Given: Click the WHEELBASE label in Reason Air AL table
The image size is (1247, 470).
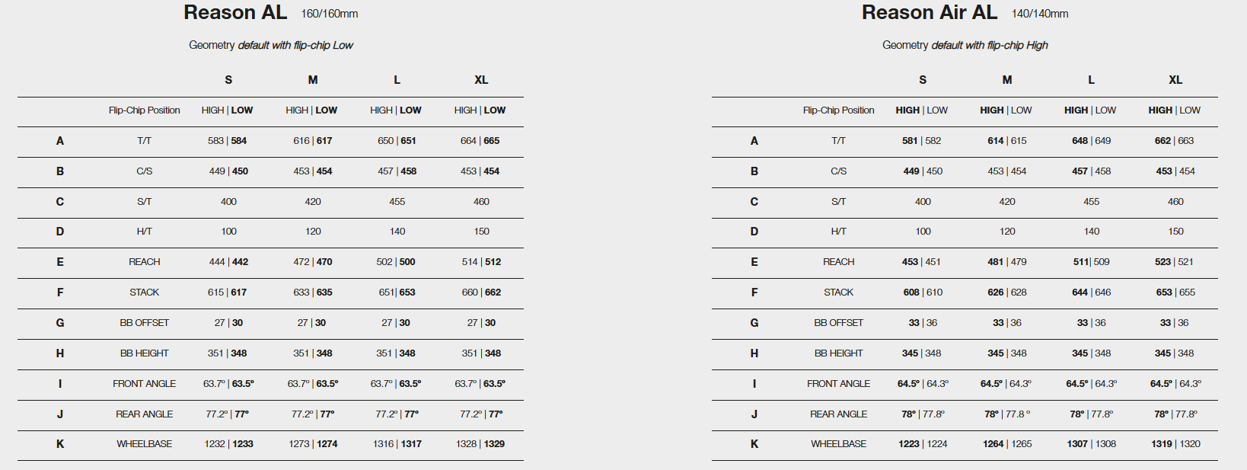Looking at the screenshot, I should [x=838, y=444].
